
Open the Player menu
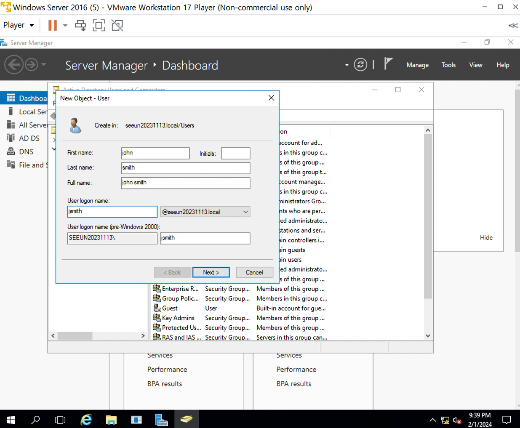tap(19, 25)
